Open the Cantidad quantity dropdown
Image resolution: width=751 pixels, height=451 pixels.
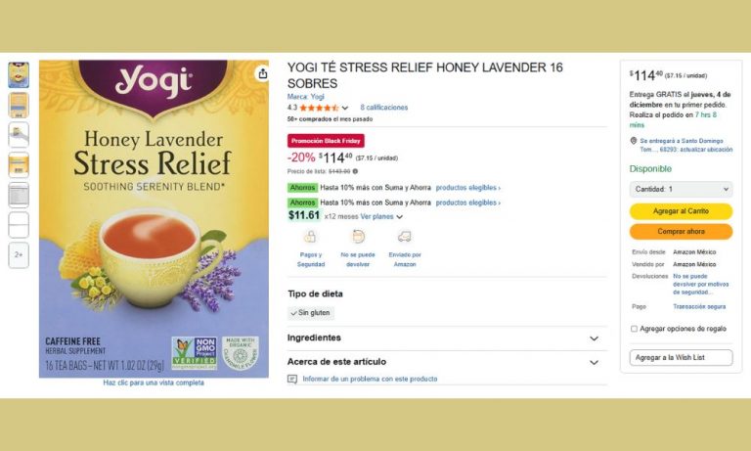pos(681,190)
